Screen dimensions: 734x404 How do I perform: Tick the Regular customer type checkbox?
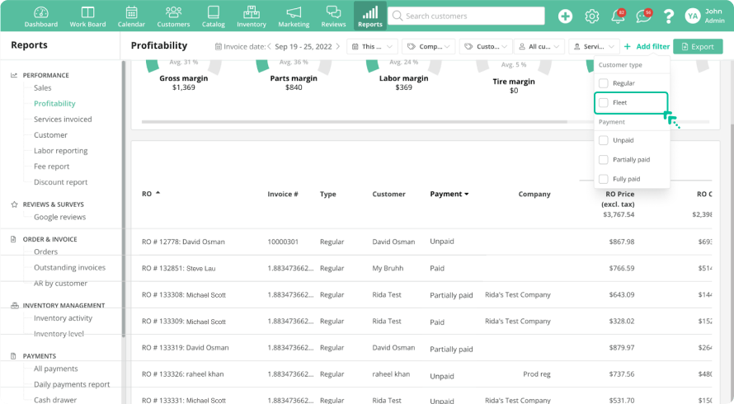tap(604, 83)
